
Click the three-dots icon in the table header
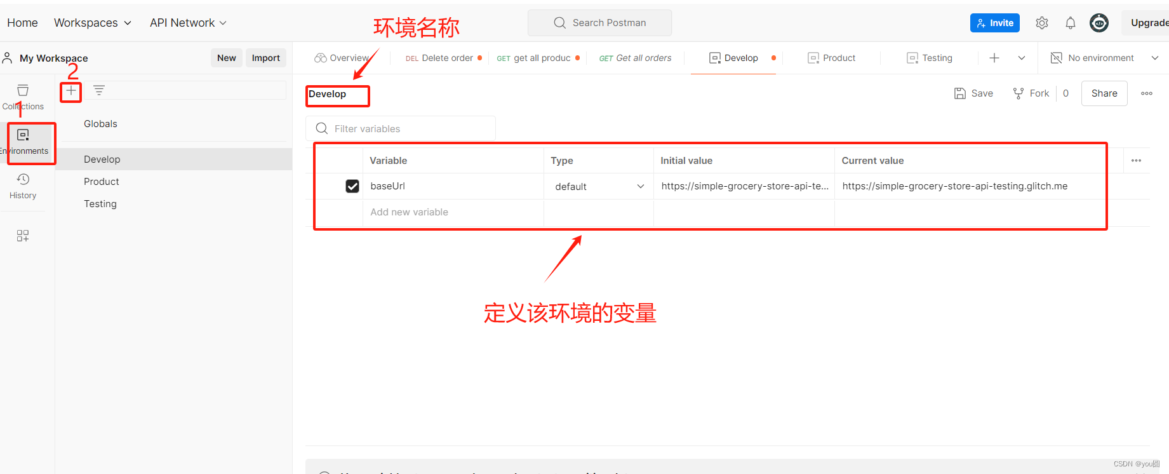click(x=1136, y=161)
